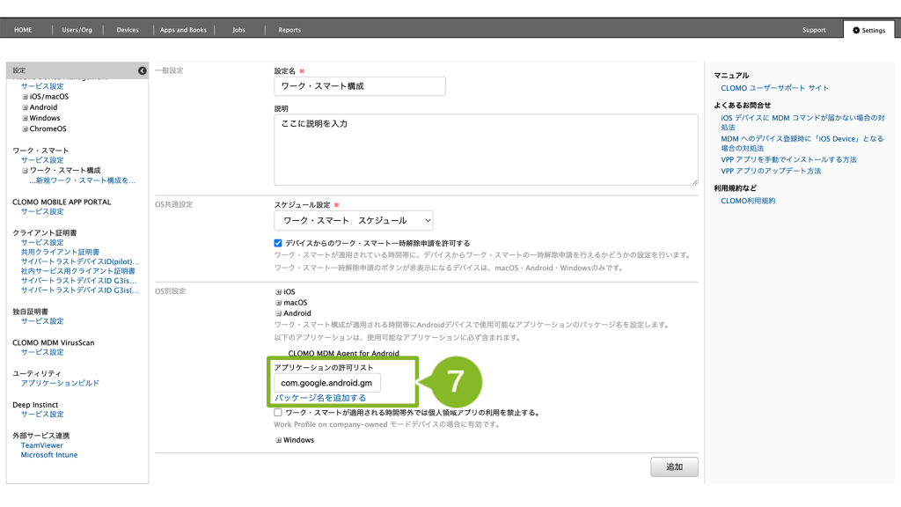Expand the ChromeOS sidebar node
Image resolution: width=901 pixels, height=507 pixels.
point(26,129)
